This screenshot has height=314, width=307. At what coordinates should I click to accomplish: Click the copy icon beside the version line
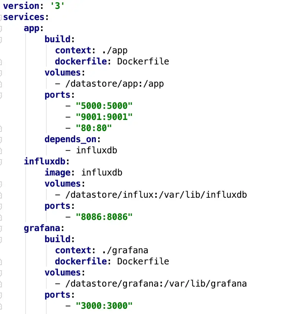pos(1,6)
